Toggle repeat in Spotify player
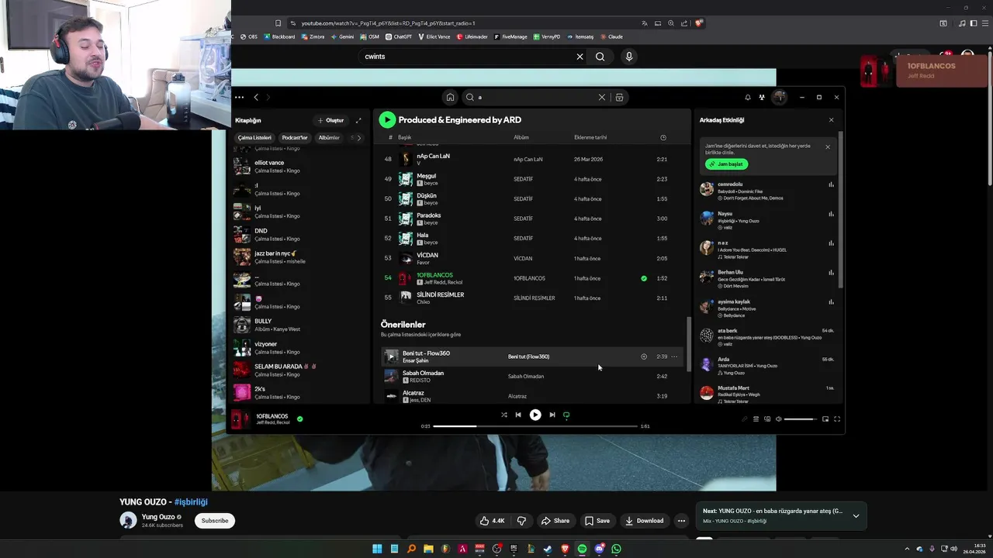This screenshot has height=558, width=993. pos(566,415)
